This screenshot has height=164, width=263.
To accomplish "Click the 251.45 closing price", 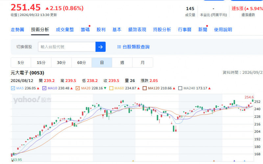I will coord(26,8).
